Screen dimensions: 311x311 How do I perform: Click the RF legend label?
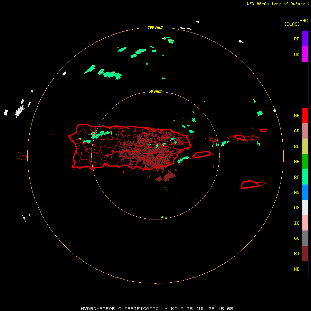296,39
